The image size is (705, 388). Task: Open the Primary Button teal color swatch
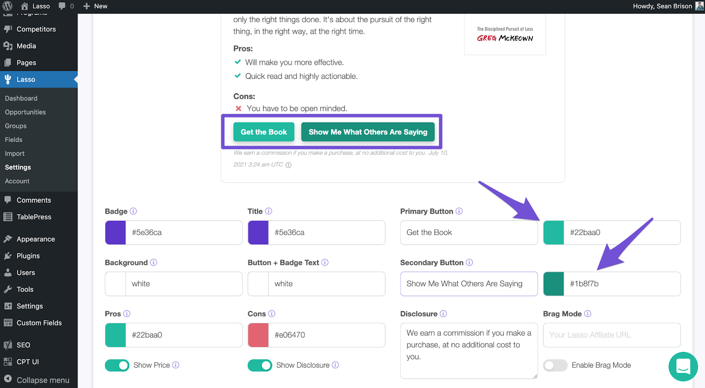(553, 232)
